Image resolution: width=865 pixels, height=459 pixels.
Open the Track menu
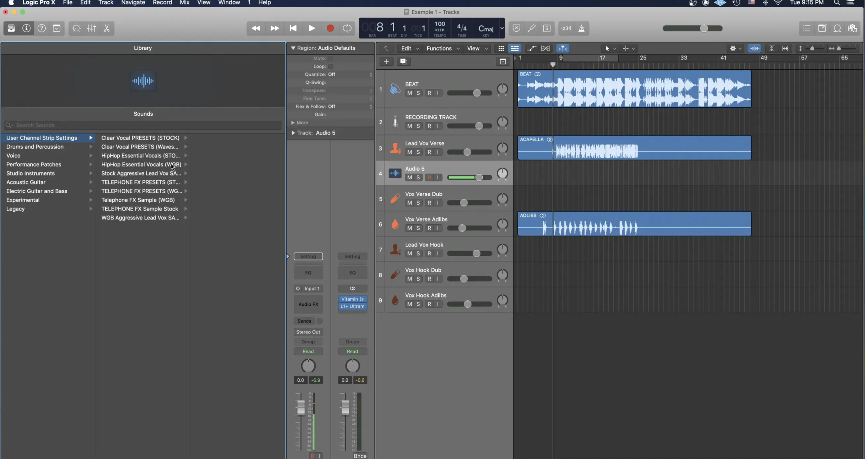(x=106, y=3)
